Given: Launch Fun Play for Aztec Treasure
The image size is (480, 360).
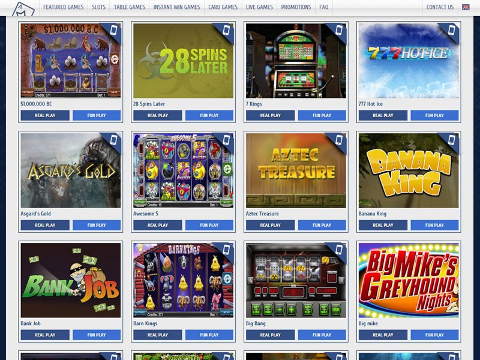Looking at the screenshot, I should pyautogui.click(x=322, y=225).
